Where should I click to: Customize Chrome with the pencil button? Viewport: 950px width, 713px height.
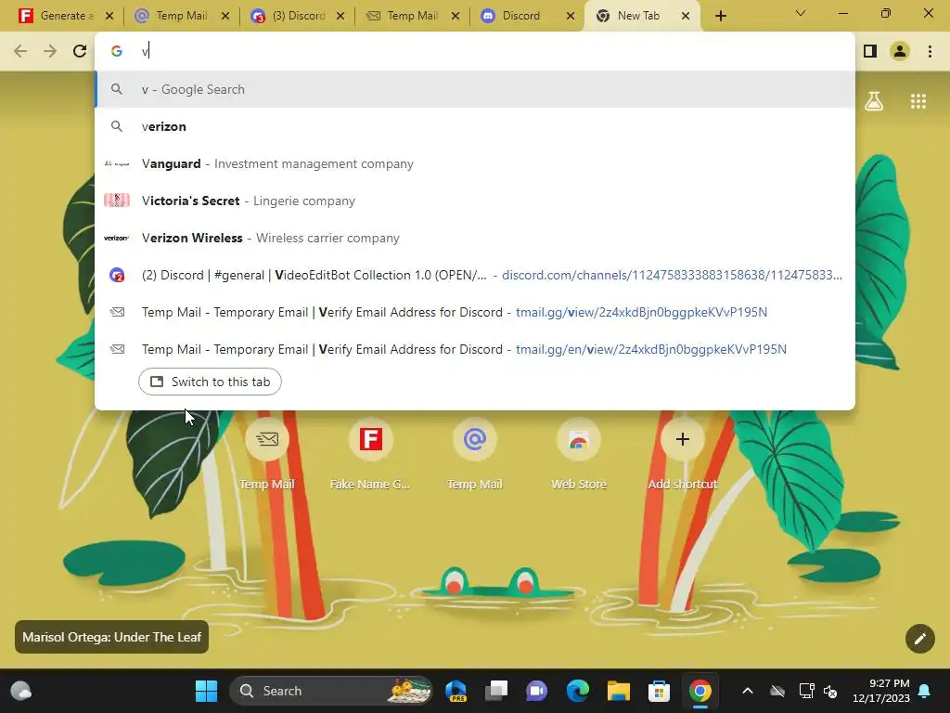click(919, 639)
